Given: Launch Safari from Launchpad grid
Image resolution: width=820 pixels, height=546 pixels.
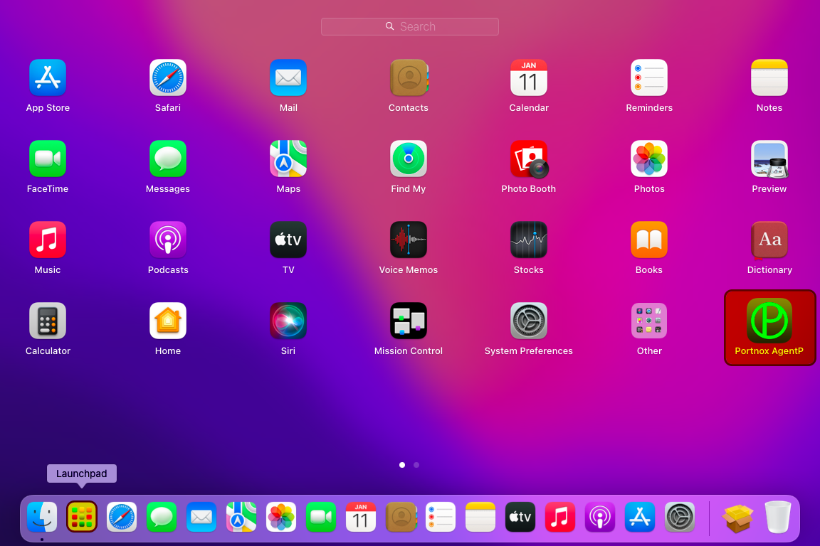Looking at the screenshot, I should (168, 78).
